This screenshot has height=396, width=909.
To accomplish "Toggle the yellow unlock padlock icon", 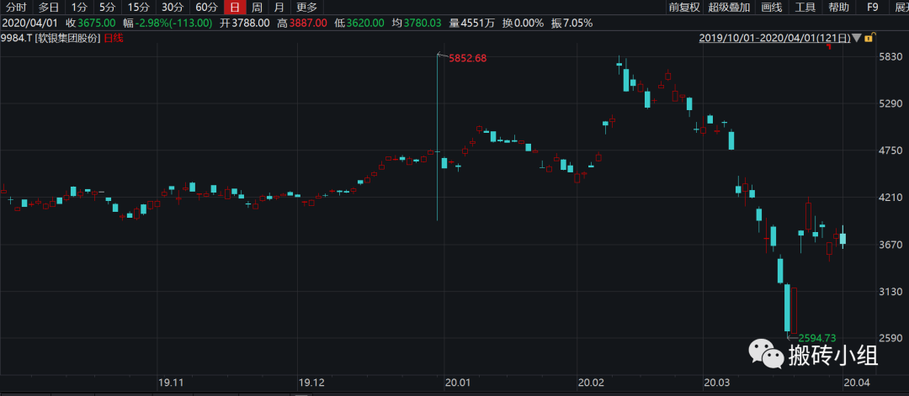I will [x=869, y=38].
